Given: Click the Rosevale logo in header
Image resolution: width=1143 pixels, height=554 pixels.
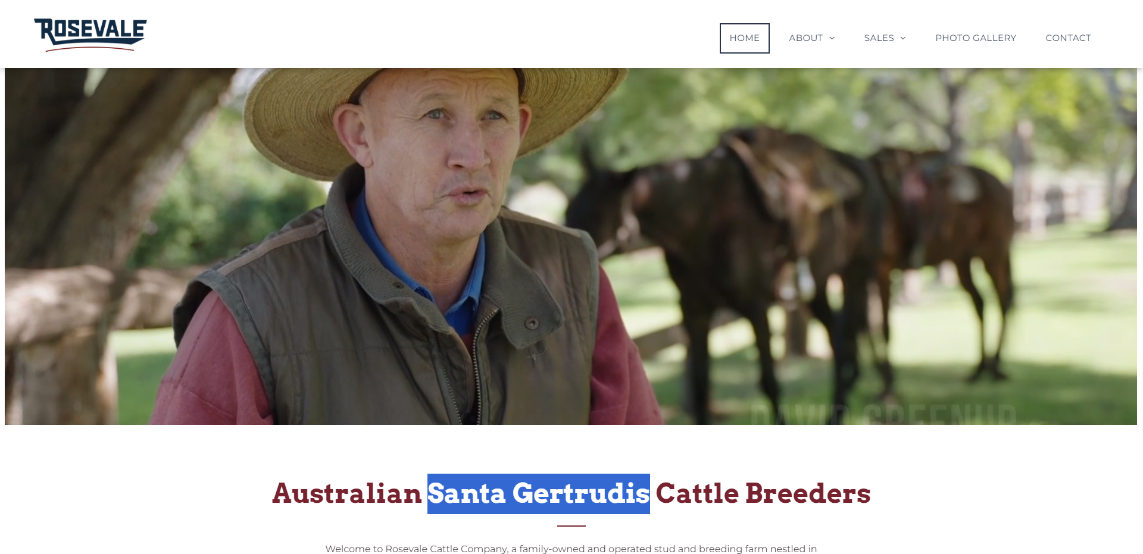Looking at the screenshot, I should click(x=90, y=35).
